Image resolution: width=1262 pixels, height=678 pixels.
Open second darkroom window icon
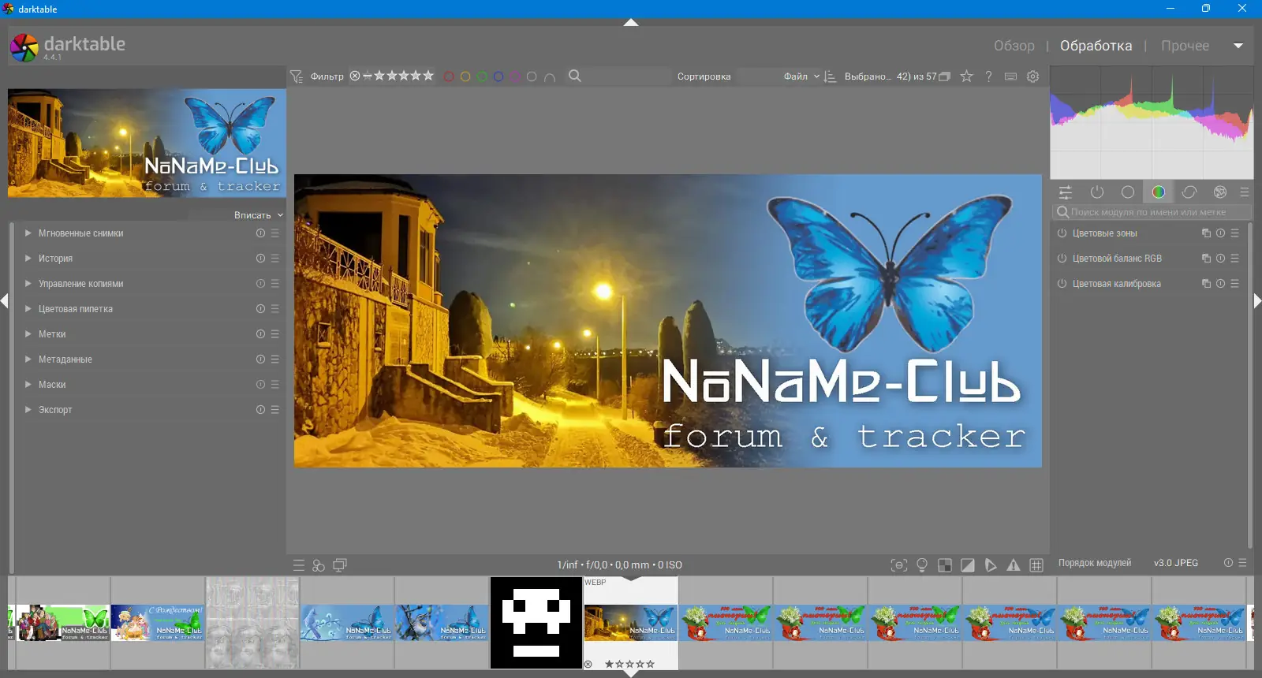point(340,565)
